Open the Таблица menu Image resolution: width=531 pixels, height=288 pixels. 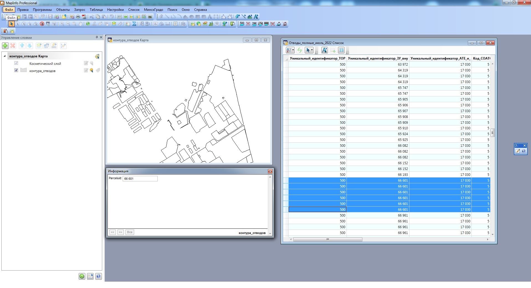pyautogui.click(x=96, y=10)
